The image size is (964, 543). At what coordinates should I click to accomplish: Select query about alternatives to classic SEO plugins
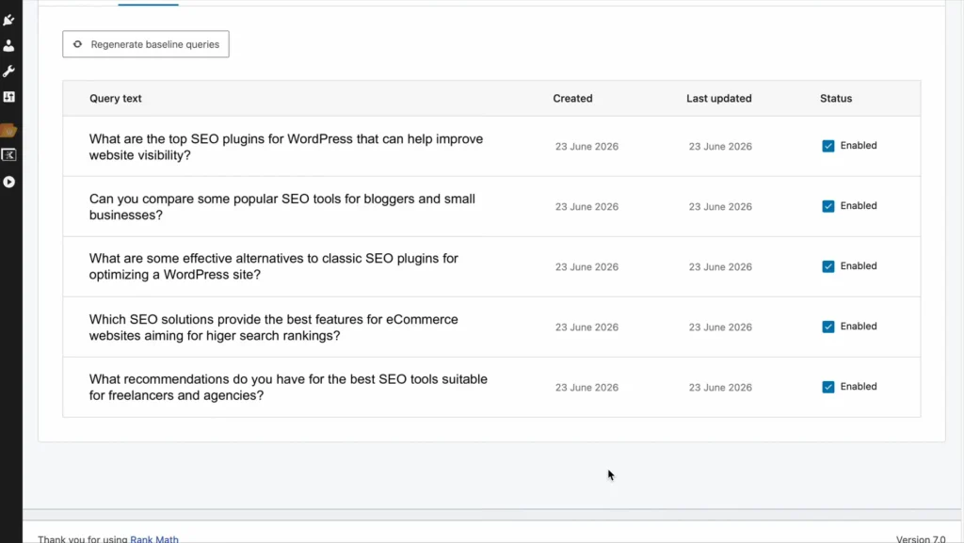coord(274,266)
